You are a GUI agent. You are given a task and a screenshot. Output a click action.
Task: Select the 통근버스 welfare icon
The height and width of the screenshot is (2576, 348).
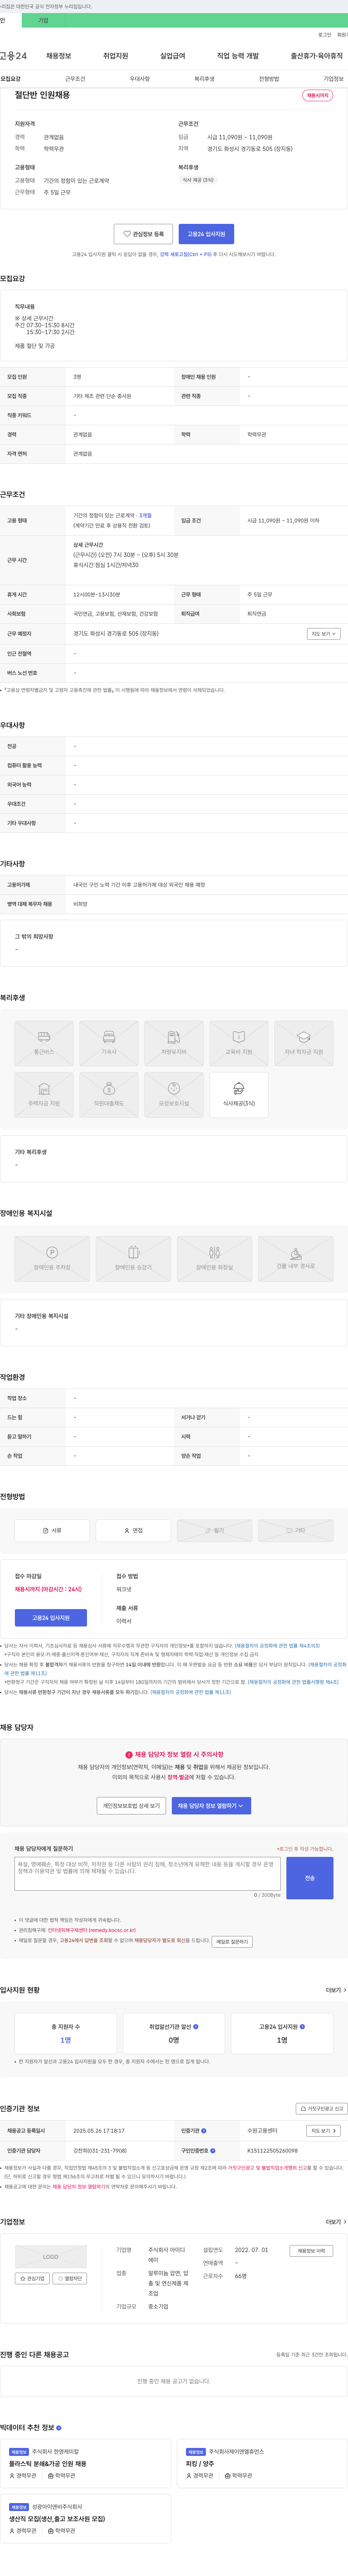(x=44, y=1043)
